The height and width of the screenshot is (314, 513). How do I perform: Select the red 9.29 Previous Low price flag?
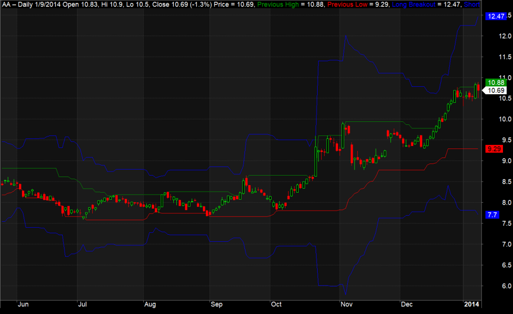(x=495, y=148)
